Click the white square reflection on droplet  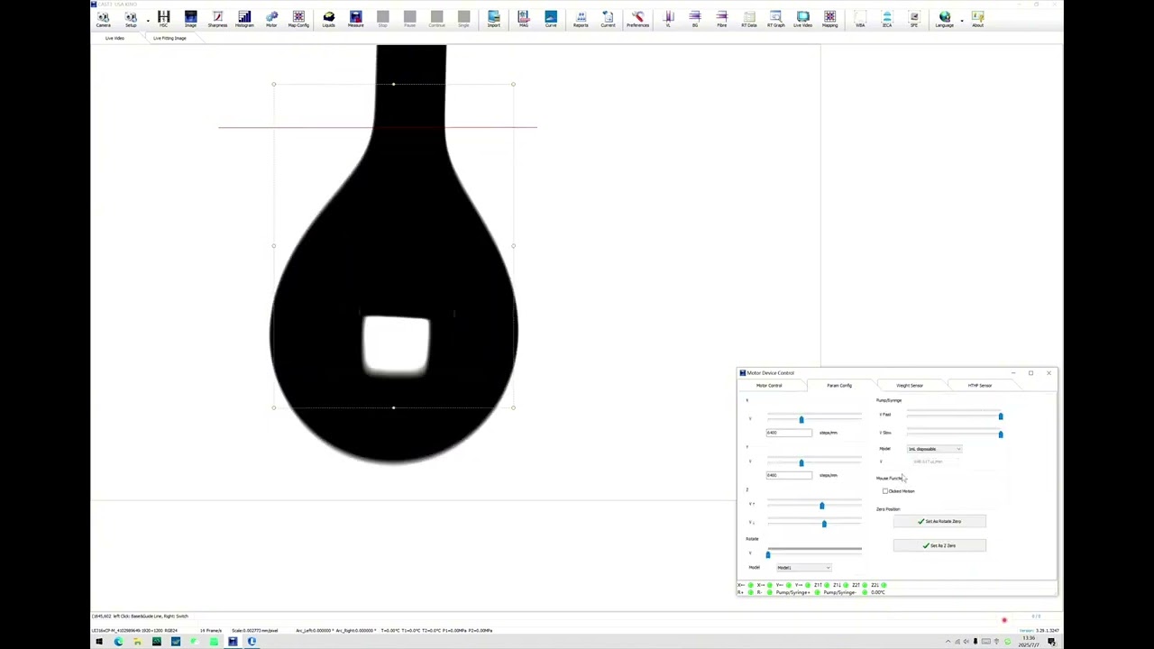point(396,344)
